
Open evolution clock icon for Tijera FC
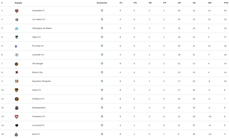tap(102, 37)
